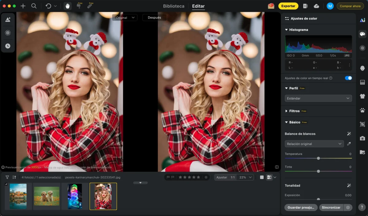Click the Sincronizar button

[x=331, y=207]
